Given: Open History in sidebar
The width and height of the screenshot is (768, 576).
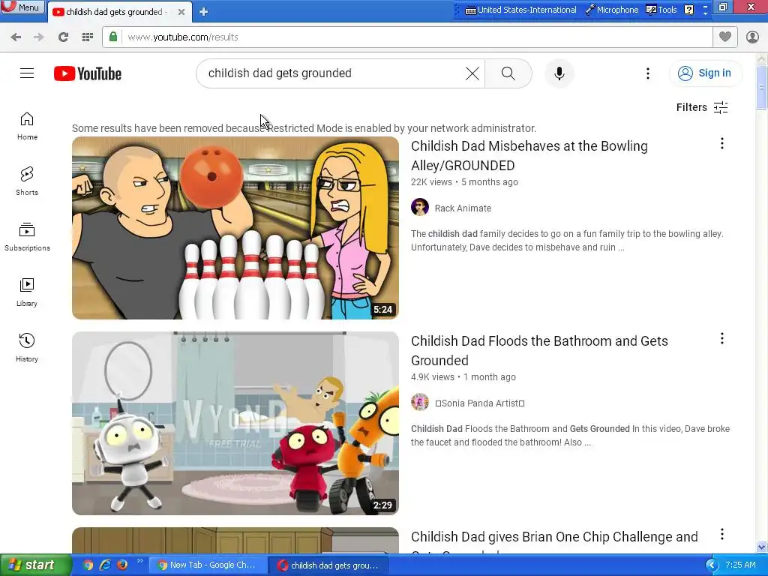Looking at the screenshot, I should point(27,348).
